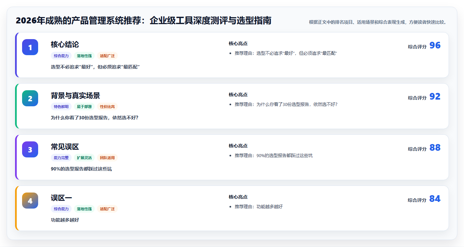
Task: Select the 易于部署 tag
Action: click(84, 107)
